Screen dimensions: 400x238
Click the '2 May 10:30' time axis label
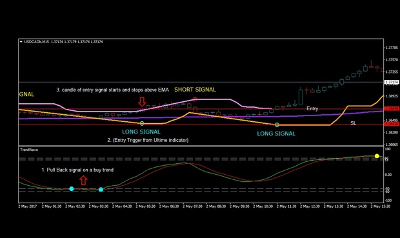tap(263, 206)
